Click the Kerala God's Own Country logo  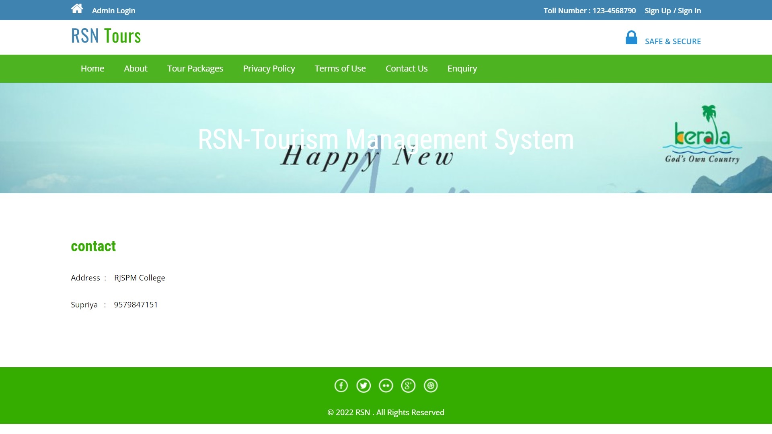point(702,134)
